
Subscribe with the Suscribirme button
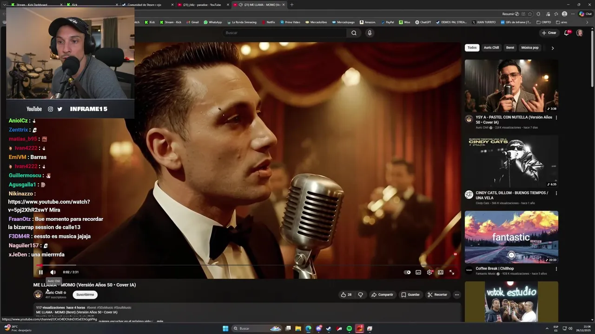pos(85,295)
